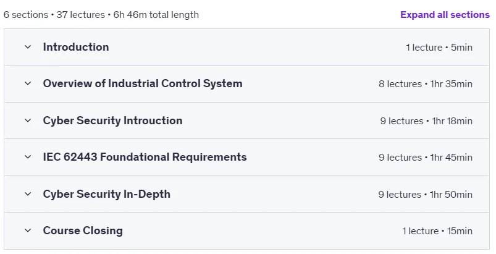Select the Introduction section title

pyautogui.click(x=76, y=47)
